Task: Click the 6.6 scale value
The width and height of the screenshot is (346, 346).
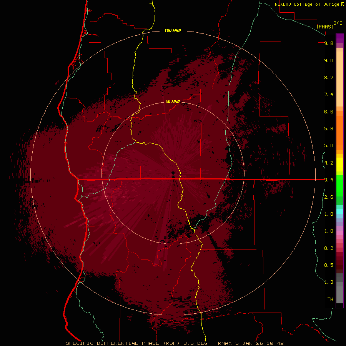Action: point(329,112)
